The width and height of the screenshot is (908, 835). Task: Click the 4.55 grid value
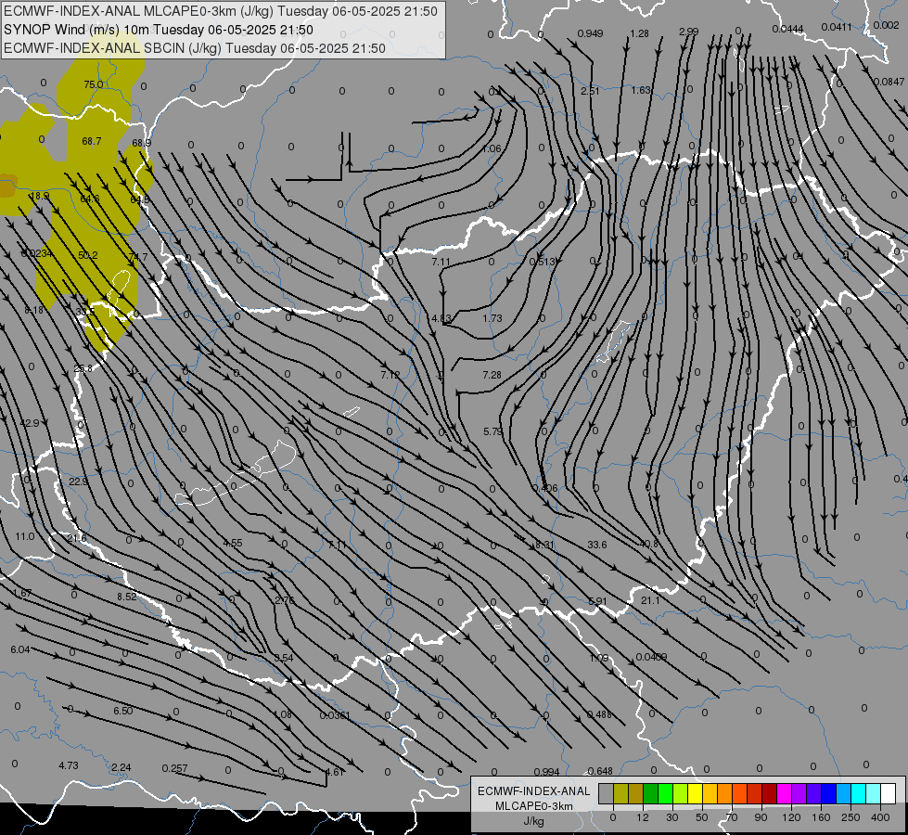tap(233, 543)
